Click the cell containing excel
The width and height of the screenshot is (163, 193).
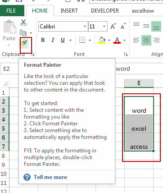(139, 124)
